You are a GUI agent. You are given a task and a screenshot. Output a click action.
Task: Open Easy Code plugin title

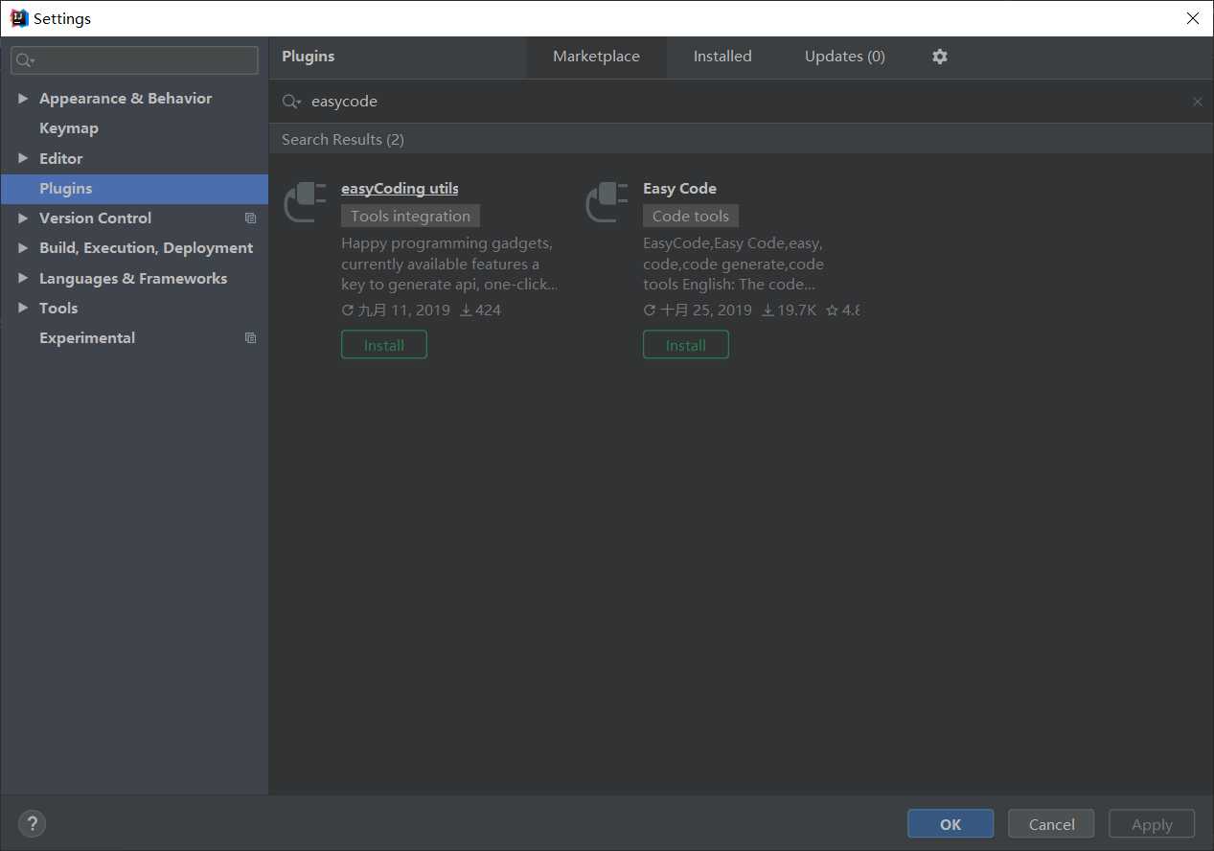coord(679,189)
